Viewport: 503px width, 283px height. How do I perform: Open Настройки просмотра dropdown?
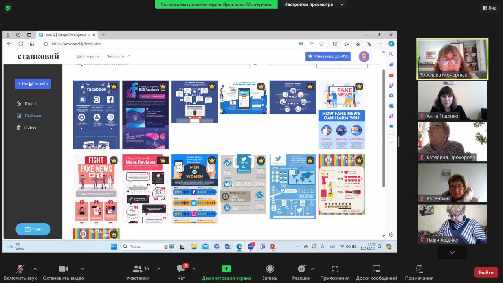314,4
